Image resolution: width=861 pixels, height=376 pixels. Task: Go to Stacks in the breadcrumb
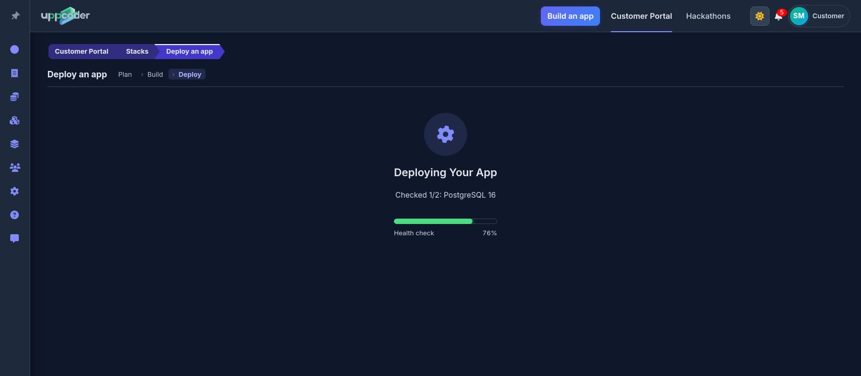(137, 52)
